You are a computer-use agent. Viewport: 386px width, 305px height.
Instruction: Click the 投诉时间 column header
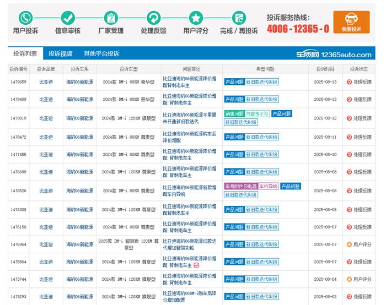(x=325, y=69)
